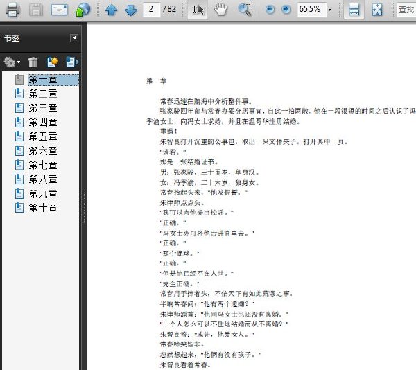The height and width of the screenshot is (370, 416).
Task: Click the navigation pane splitter grip
Action: click(x=83, y=208)
